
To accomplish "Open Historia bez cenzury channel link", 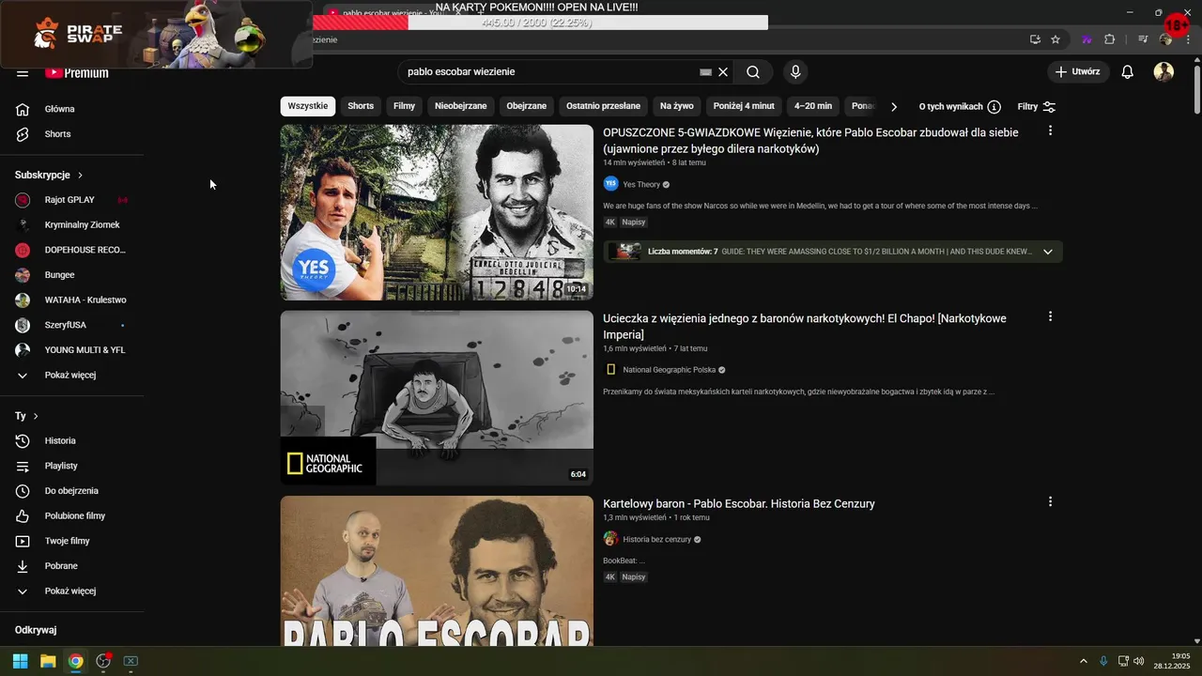I will (x=656, y=540).
